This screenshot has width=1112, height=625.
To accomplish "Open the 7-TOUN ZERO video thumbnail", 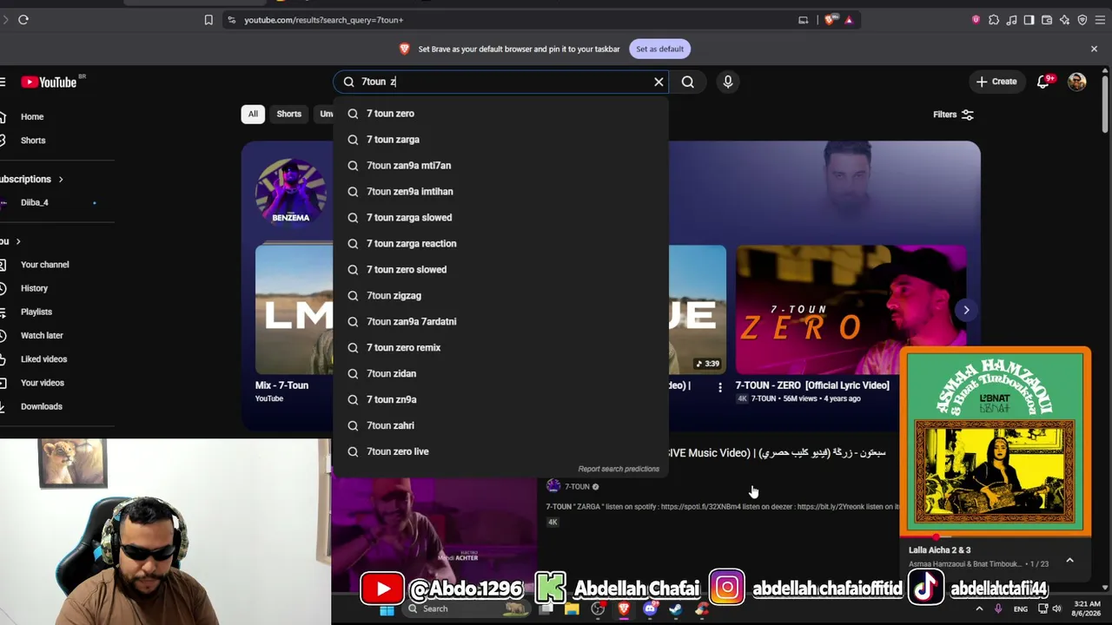I will pos(851,310).
